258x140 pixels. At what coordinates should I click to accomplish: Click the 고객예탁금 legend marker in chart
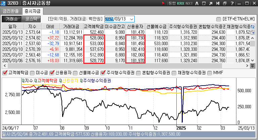coord(36,81)
